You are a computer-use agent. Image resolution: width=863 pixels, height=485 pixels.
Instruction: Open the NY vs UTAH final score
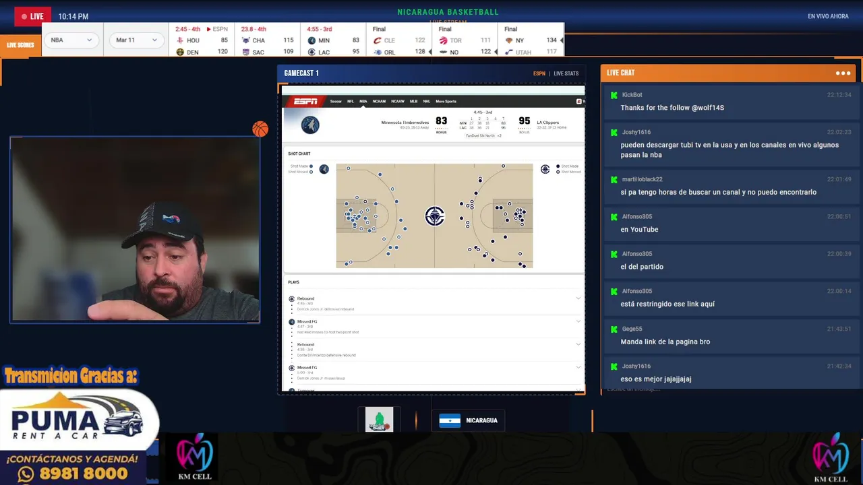click(531, 40)
